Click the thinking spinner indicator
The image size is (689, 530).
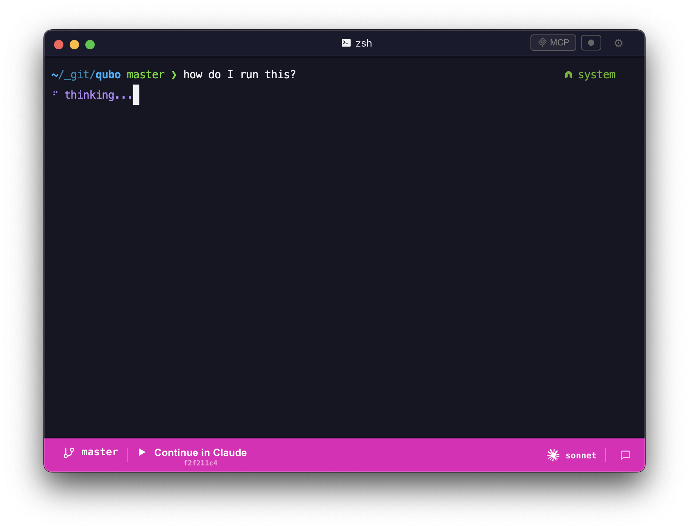(x=55, y=94)
